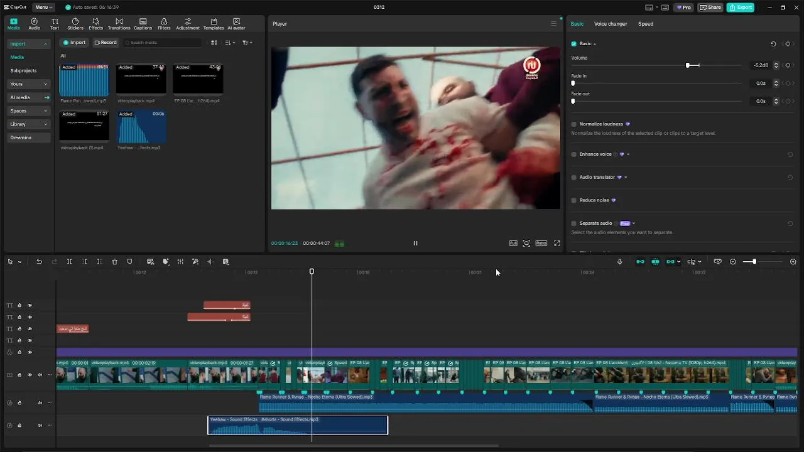Image resolution: width=804 pixels, height=452 pixels.
Task: Adjust the Volume slider handle
Action: (688, 65)
